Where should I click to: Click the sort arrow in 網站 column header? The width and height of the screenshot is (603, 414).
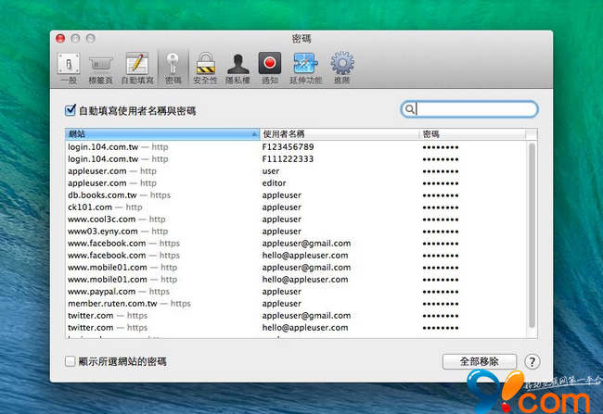pos(255,134)
